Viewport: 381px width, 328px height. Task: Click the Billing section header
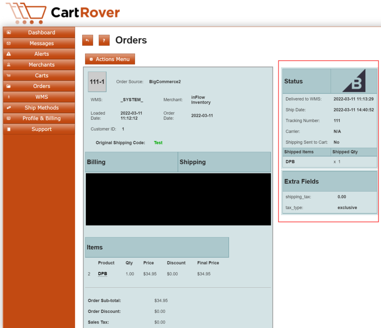tap(131, 162)
